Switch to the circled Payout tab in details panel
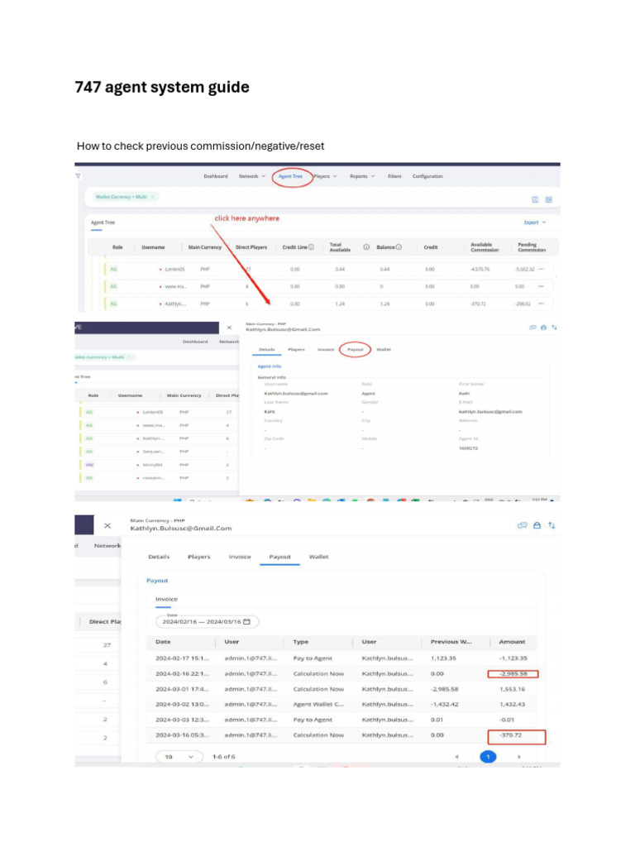This screenshot has width=635, height=847. point(356,350)
